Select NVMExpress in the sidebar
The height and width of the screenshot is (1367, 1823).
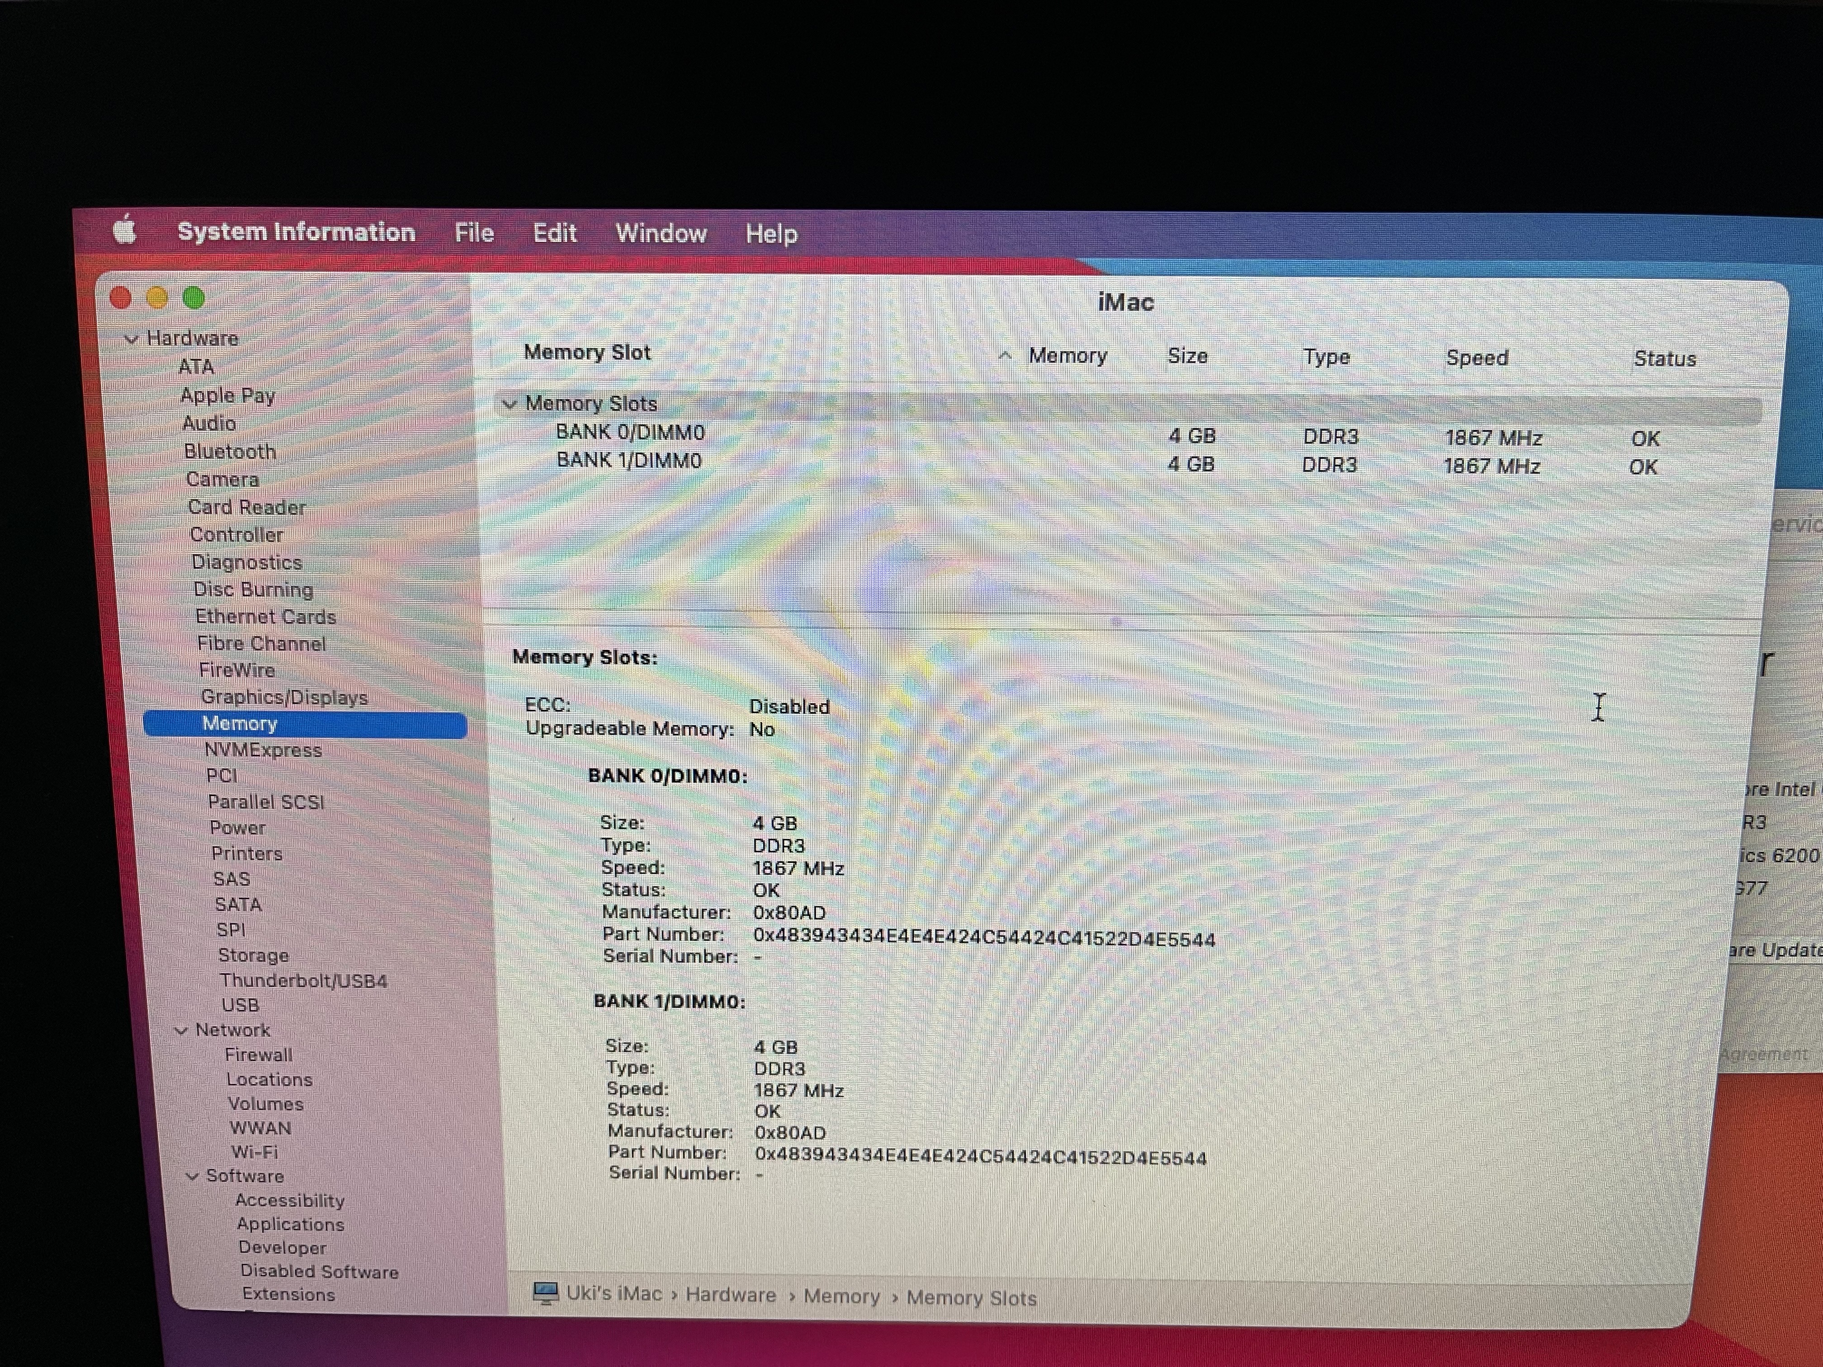[263, 750]
